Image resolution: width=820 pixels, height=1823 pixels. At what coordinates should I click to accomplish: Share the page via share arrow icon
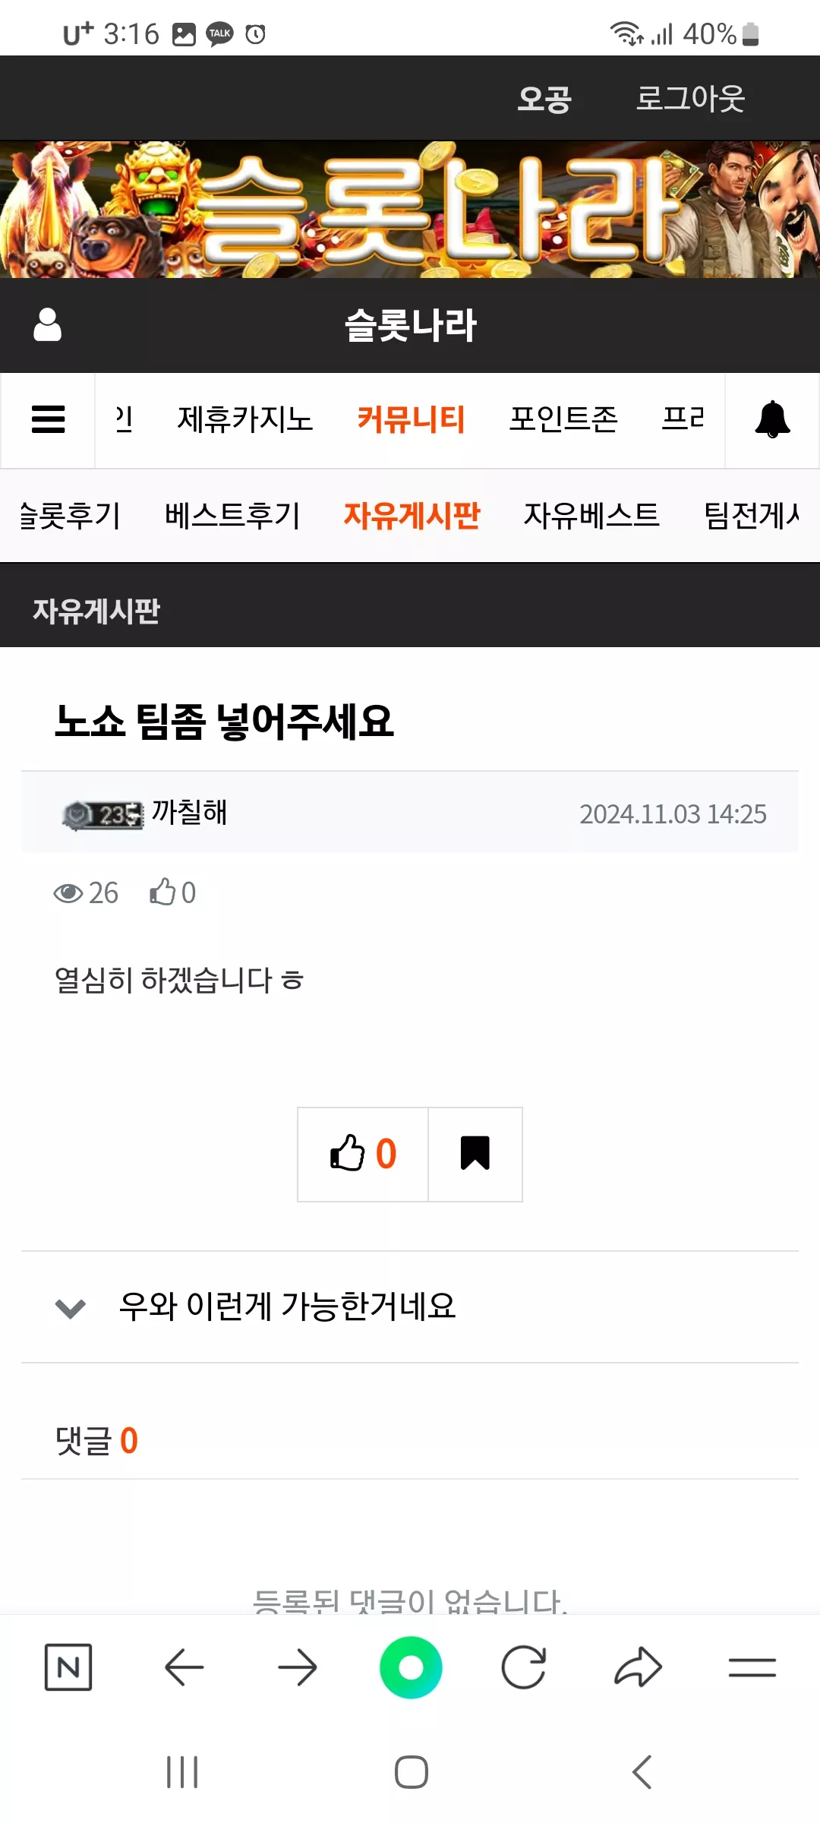[x=638, y=1667]
